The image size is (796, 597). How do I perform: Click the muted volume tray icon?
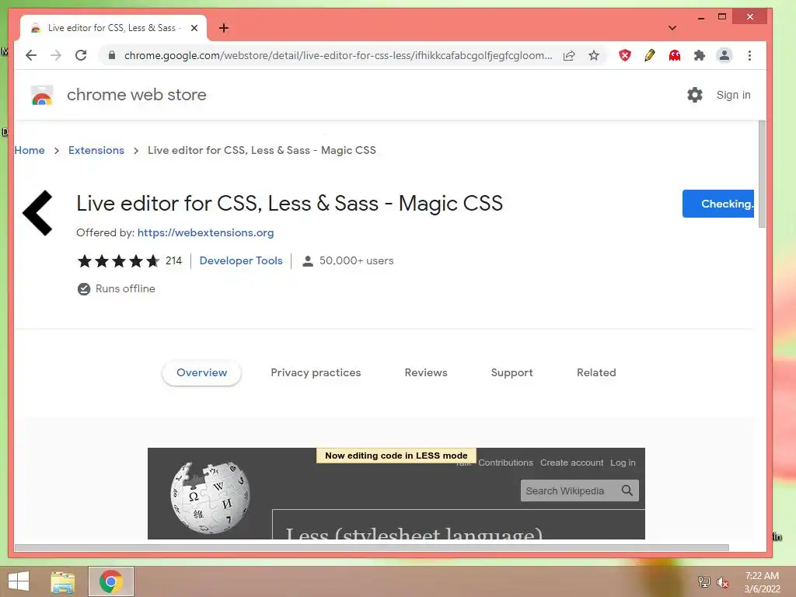[x=723, y=582]
